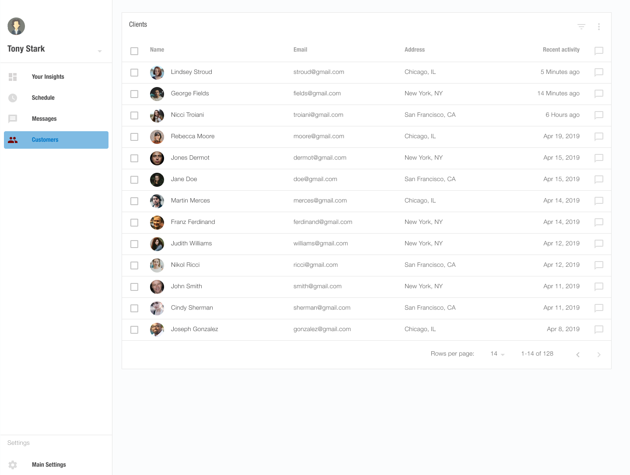Screen dimensions: 630x475
Task: Tick the select-all checkbox in table header
Action: pos(134,51)
